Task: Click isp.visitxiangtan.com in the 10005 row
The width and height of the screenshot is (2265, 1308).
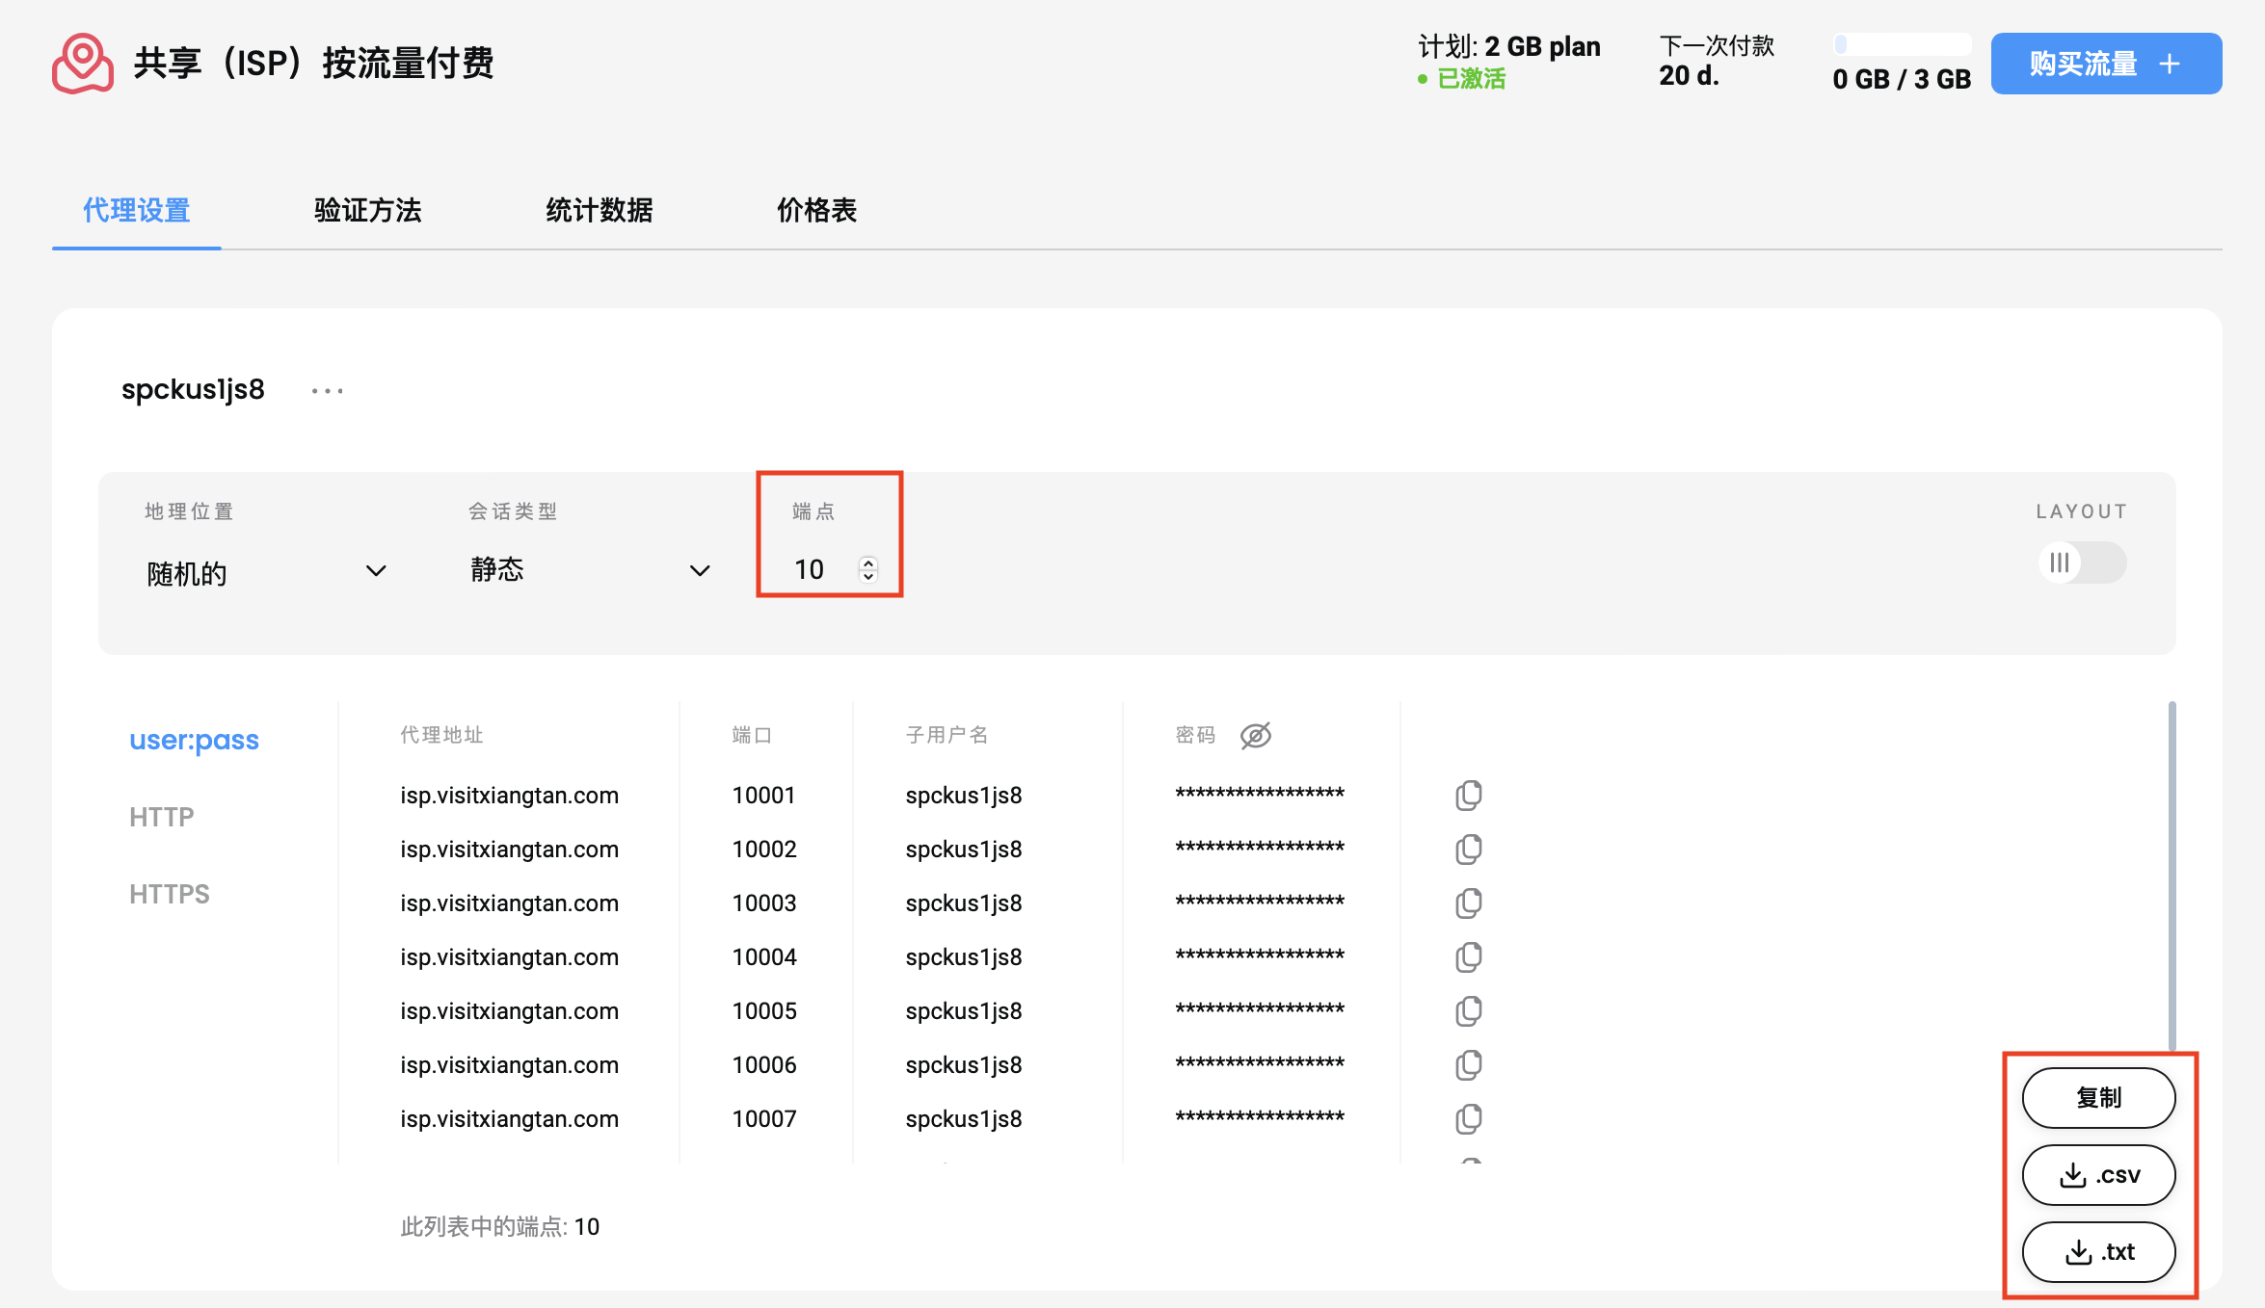Action: (x=509, y=1011)
